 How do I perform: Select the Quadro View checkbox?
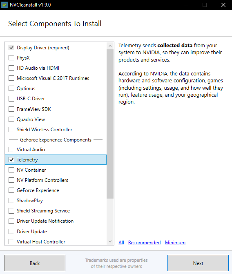tap(11, 119)
